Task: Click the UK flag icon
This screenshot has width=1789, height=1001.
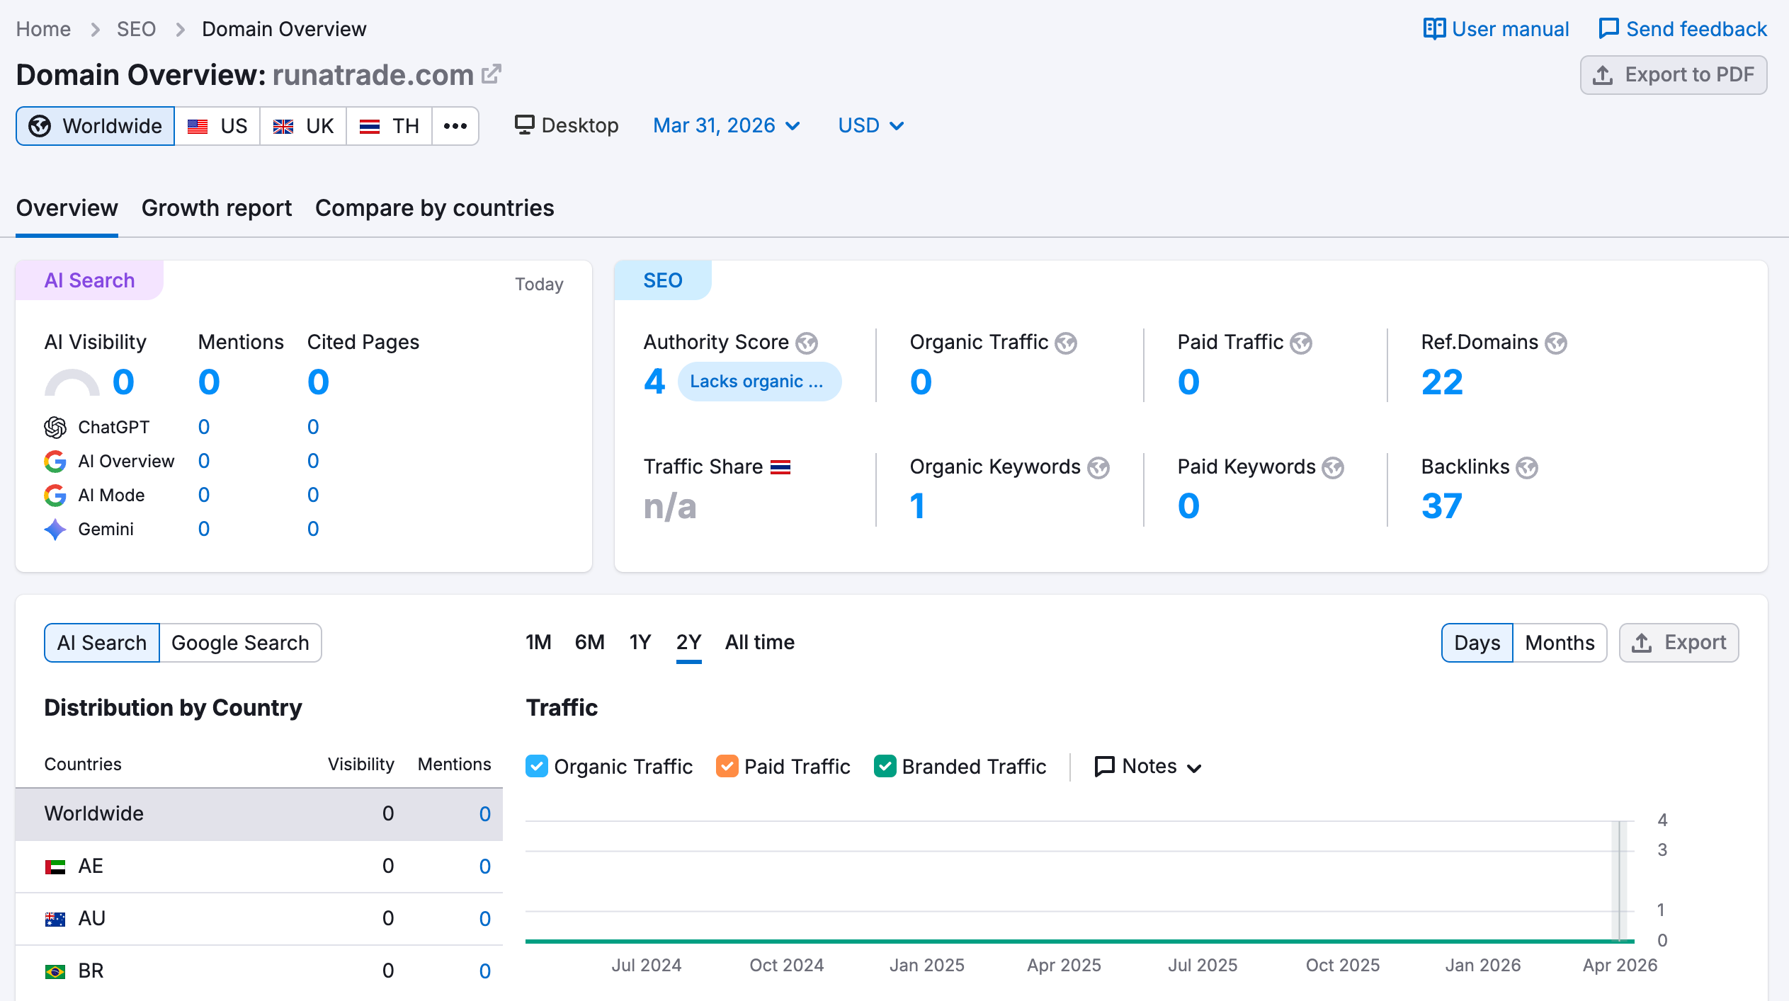Action: click(283, 126)
